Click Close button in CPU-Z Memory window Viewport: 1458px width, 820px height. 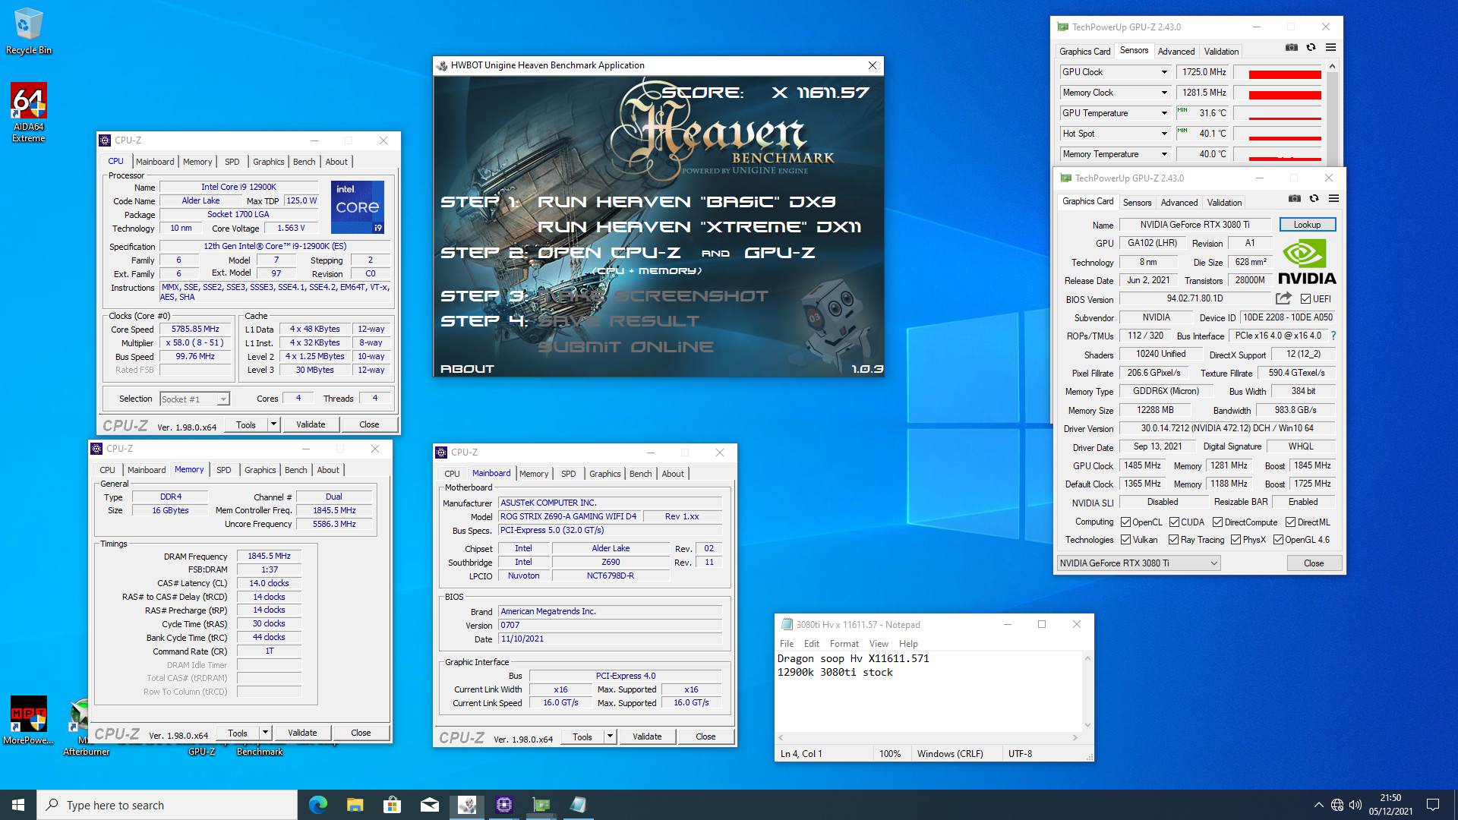pyautogui.click(x=361, y=733)
